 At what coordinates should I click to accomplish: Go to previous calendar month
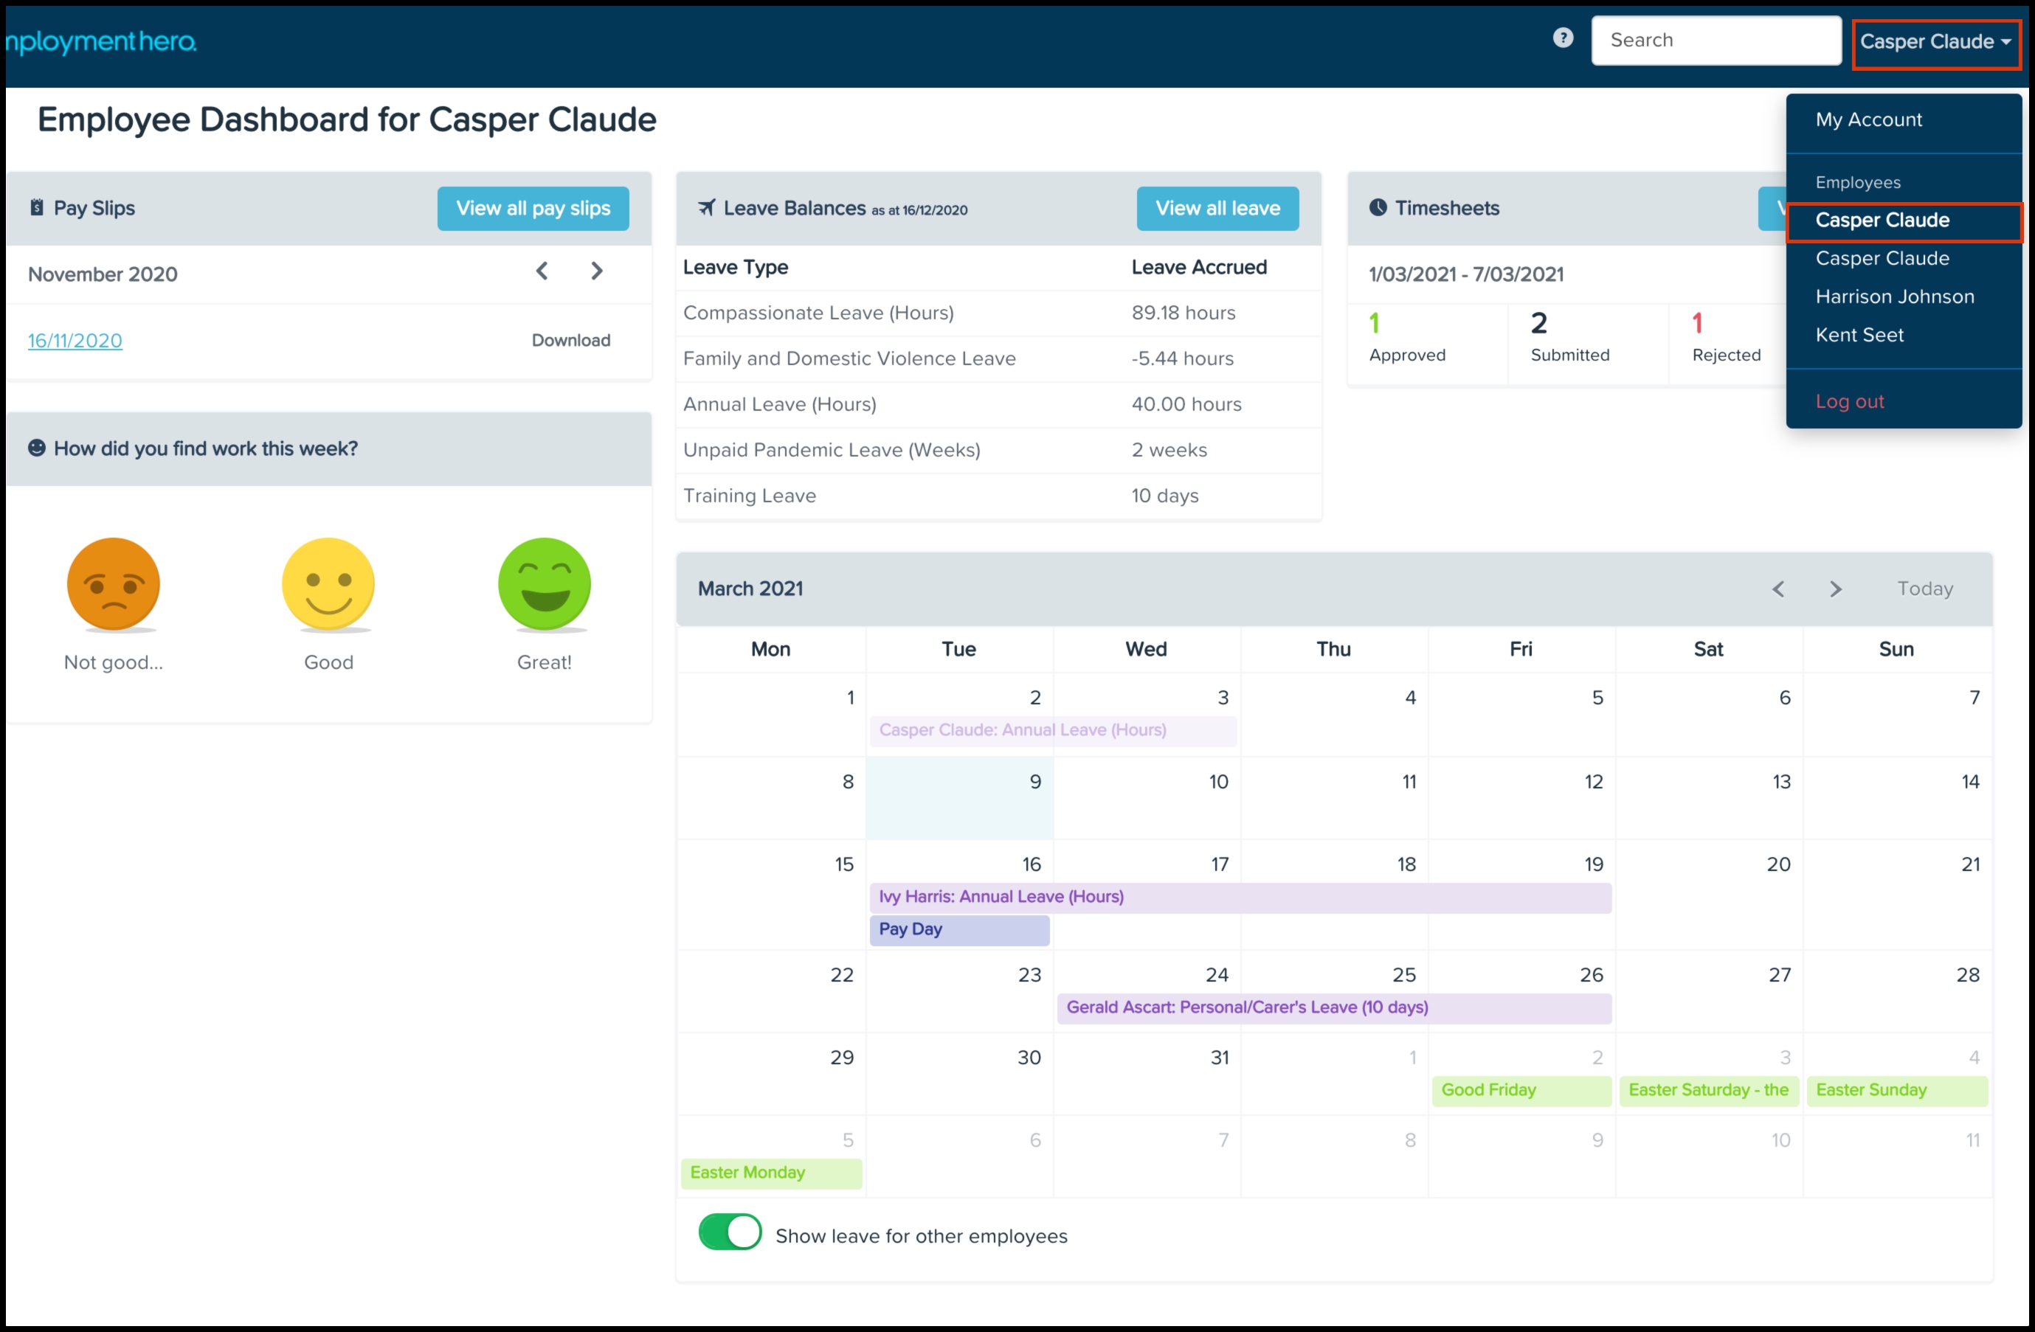click(1778, 589)
